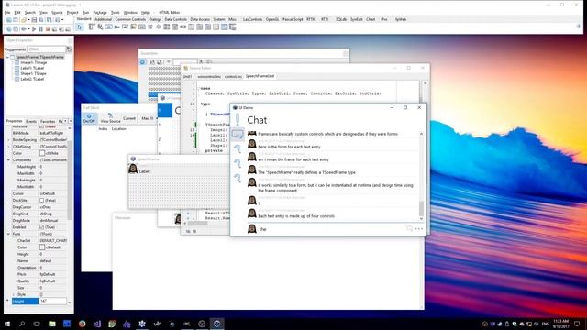Open the chat bubble sidebar icon in UI Demo
Viewport: 587px width, 330px height.
[238, 134]
